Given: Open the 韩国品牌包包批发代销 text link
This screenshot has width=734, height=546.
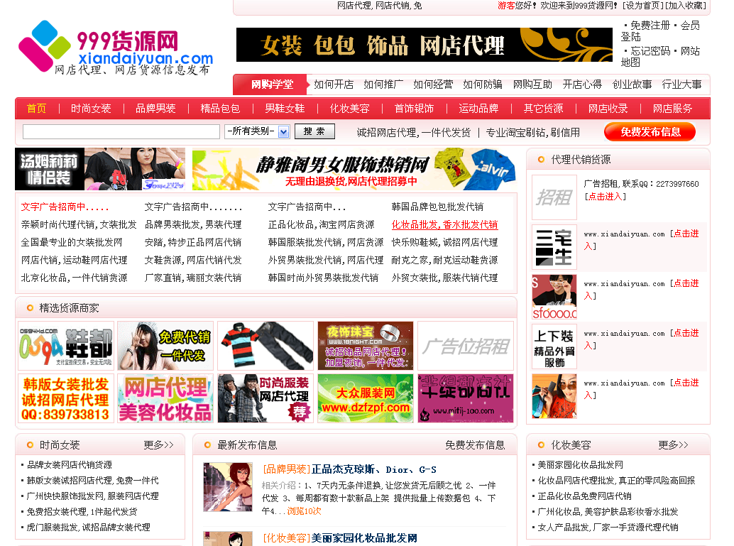Looking at the screenshot, I should point(437,207).
